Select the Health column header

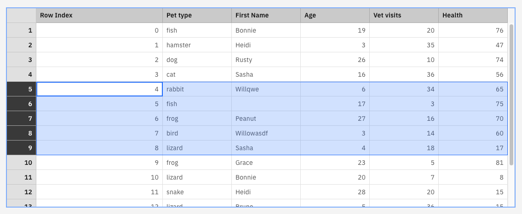point(473,15)
